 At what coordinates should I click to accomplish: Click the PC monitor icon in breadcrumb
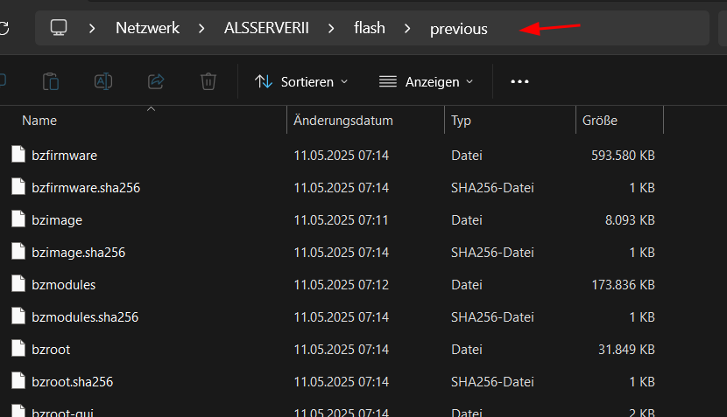tap(59, 28)
